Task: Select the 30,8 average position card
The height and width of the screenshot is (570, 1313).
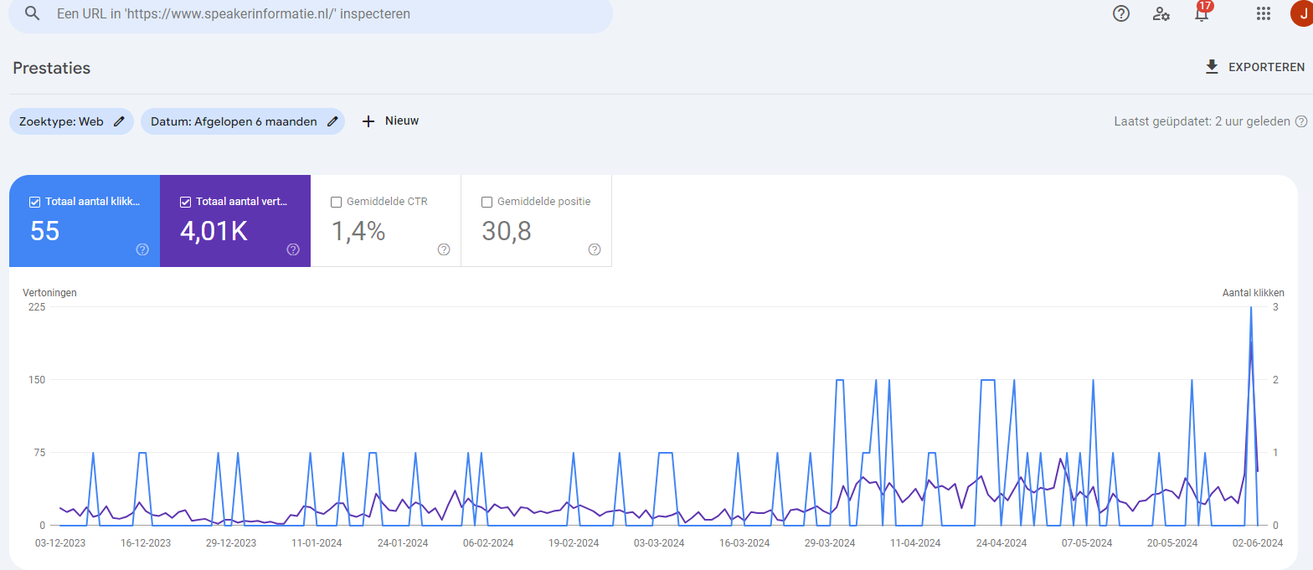Action: [x=537, y=221]
